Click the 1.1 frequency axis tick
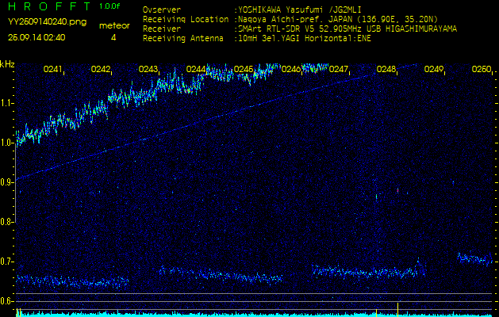The width and height of the screenshot is (499, 317). tap(7, 102)
